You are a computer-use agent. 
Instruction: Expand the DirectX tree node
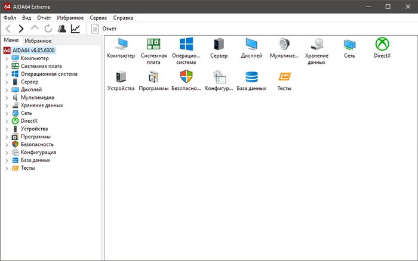tap(7, 122)
